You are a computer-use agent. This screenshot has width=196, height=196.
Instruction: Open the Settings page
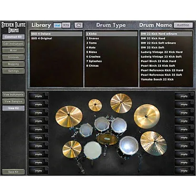(x=13, y=71)
